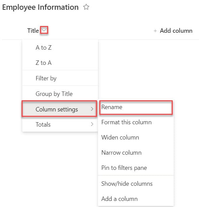Open the Totals submenu
Screen dimensions: 199x207
(60, 124)
